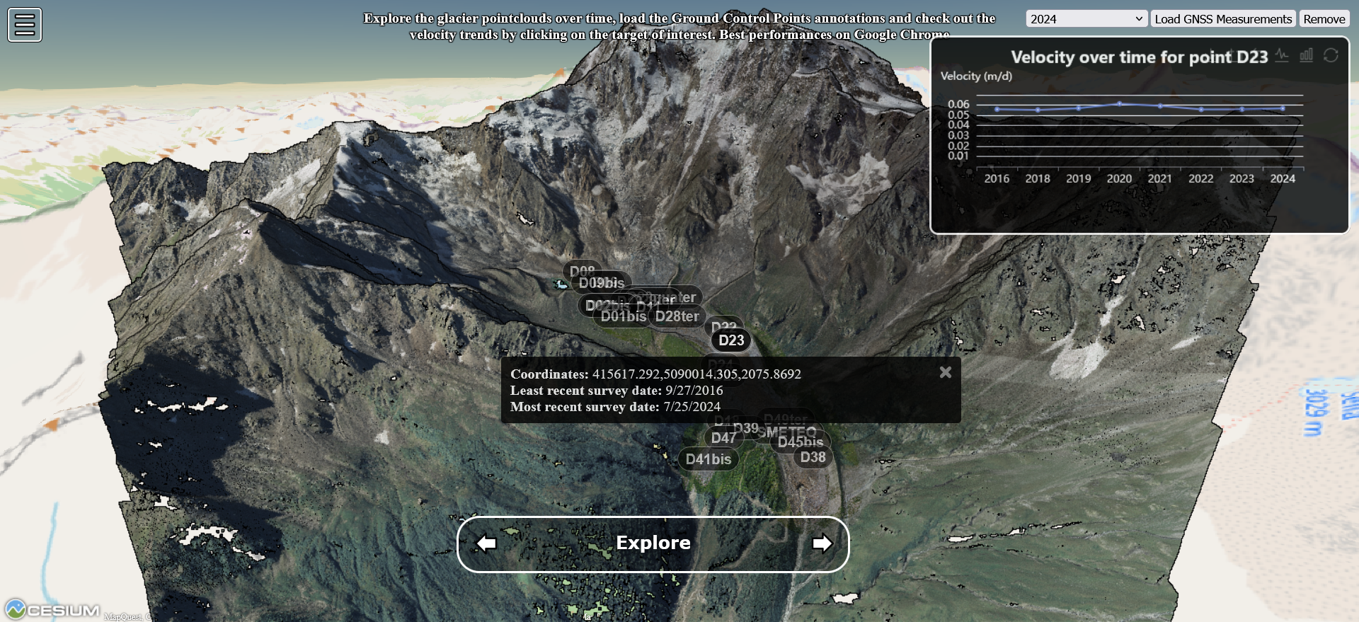Click the 2020 velocity data point
The height and width of the screenshot is (622, 1359).
pos(1119,103)
